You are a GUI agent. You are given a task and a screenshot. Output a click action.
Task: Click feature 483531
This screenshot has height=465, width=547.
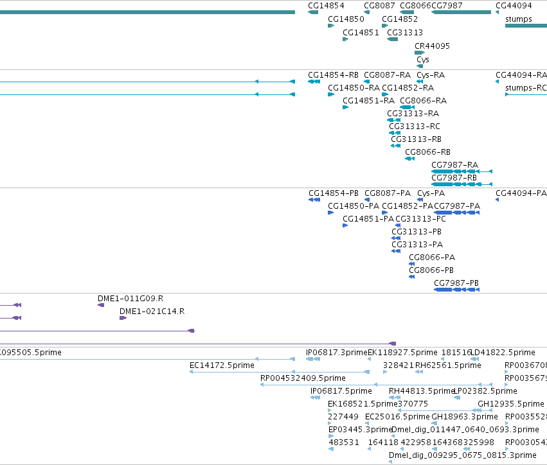331,449
